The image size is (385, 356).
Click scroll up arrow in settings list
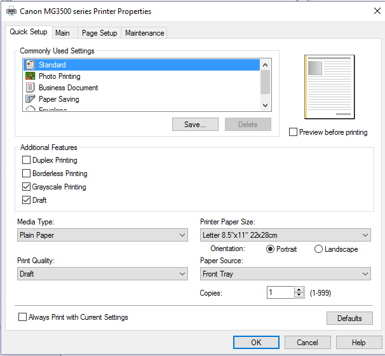265,65
